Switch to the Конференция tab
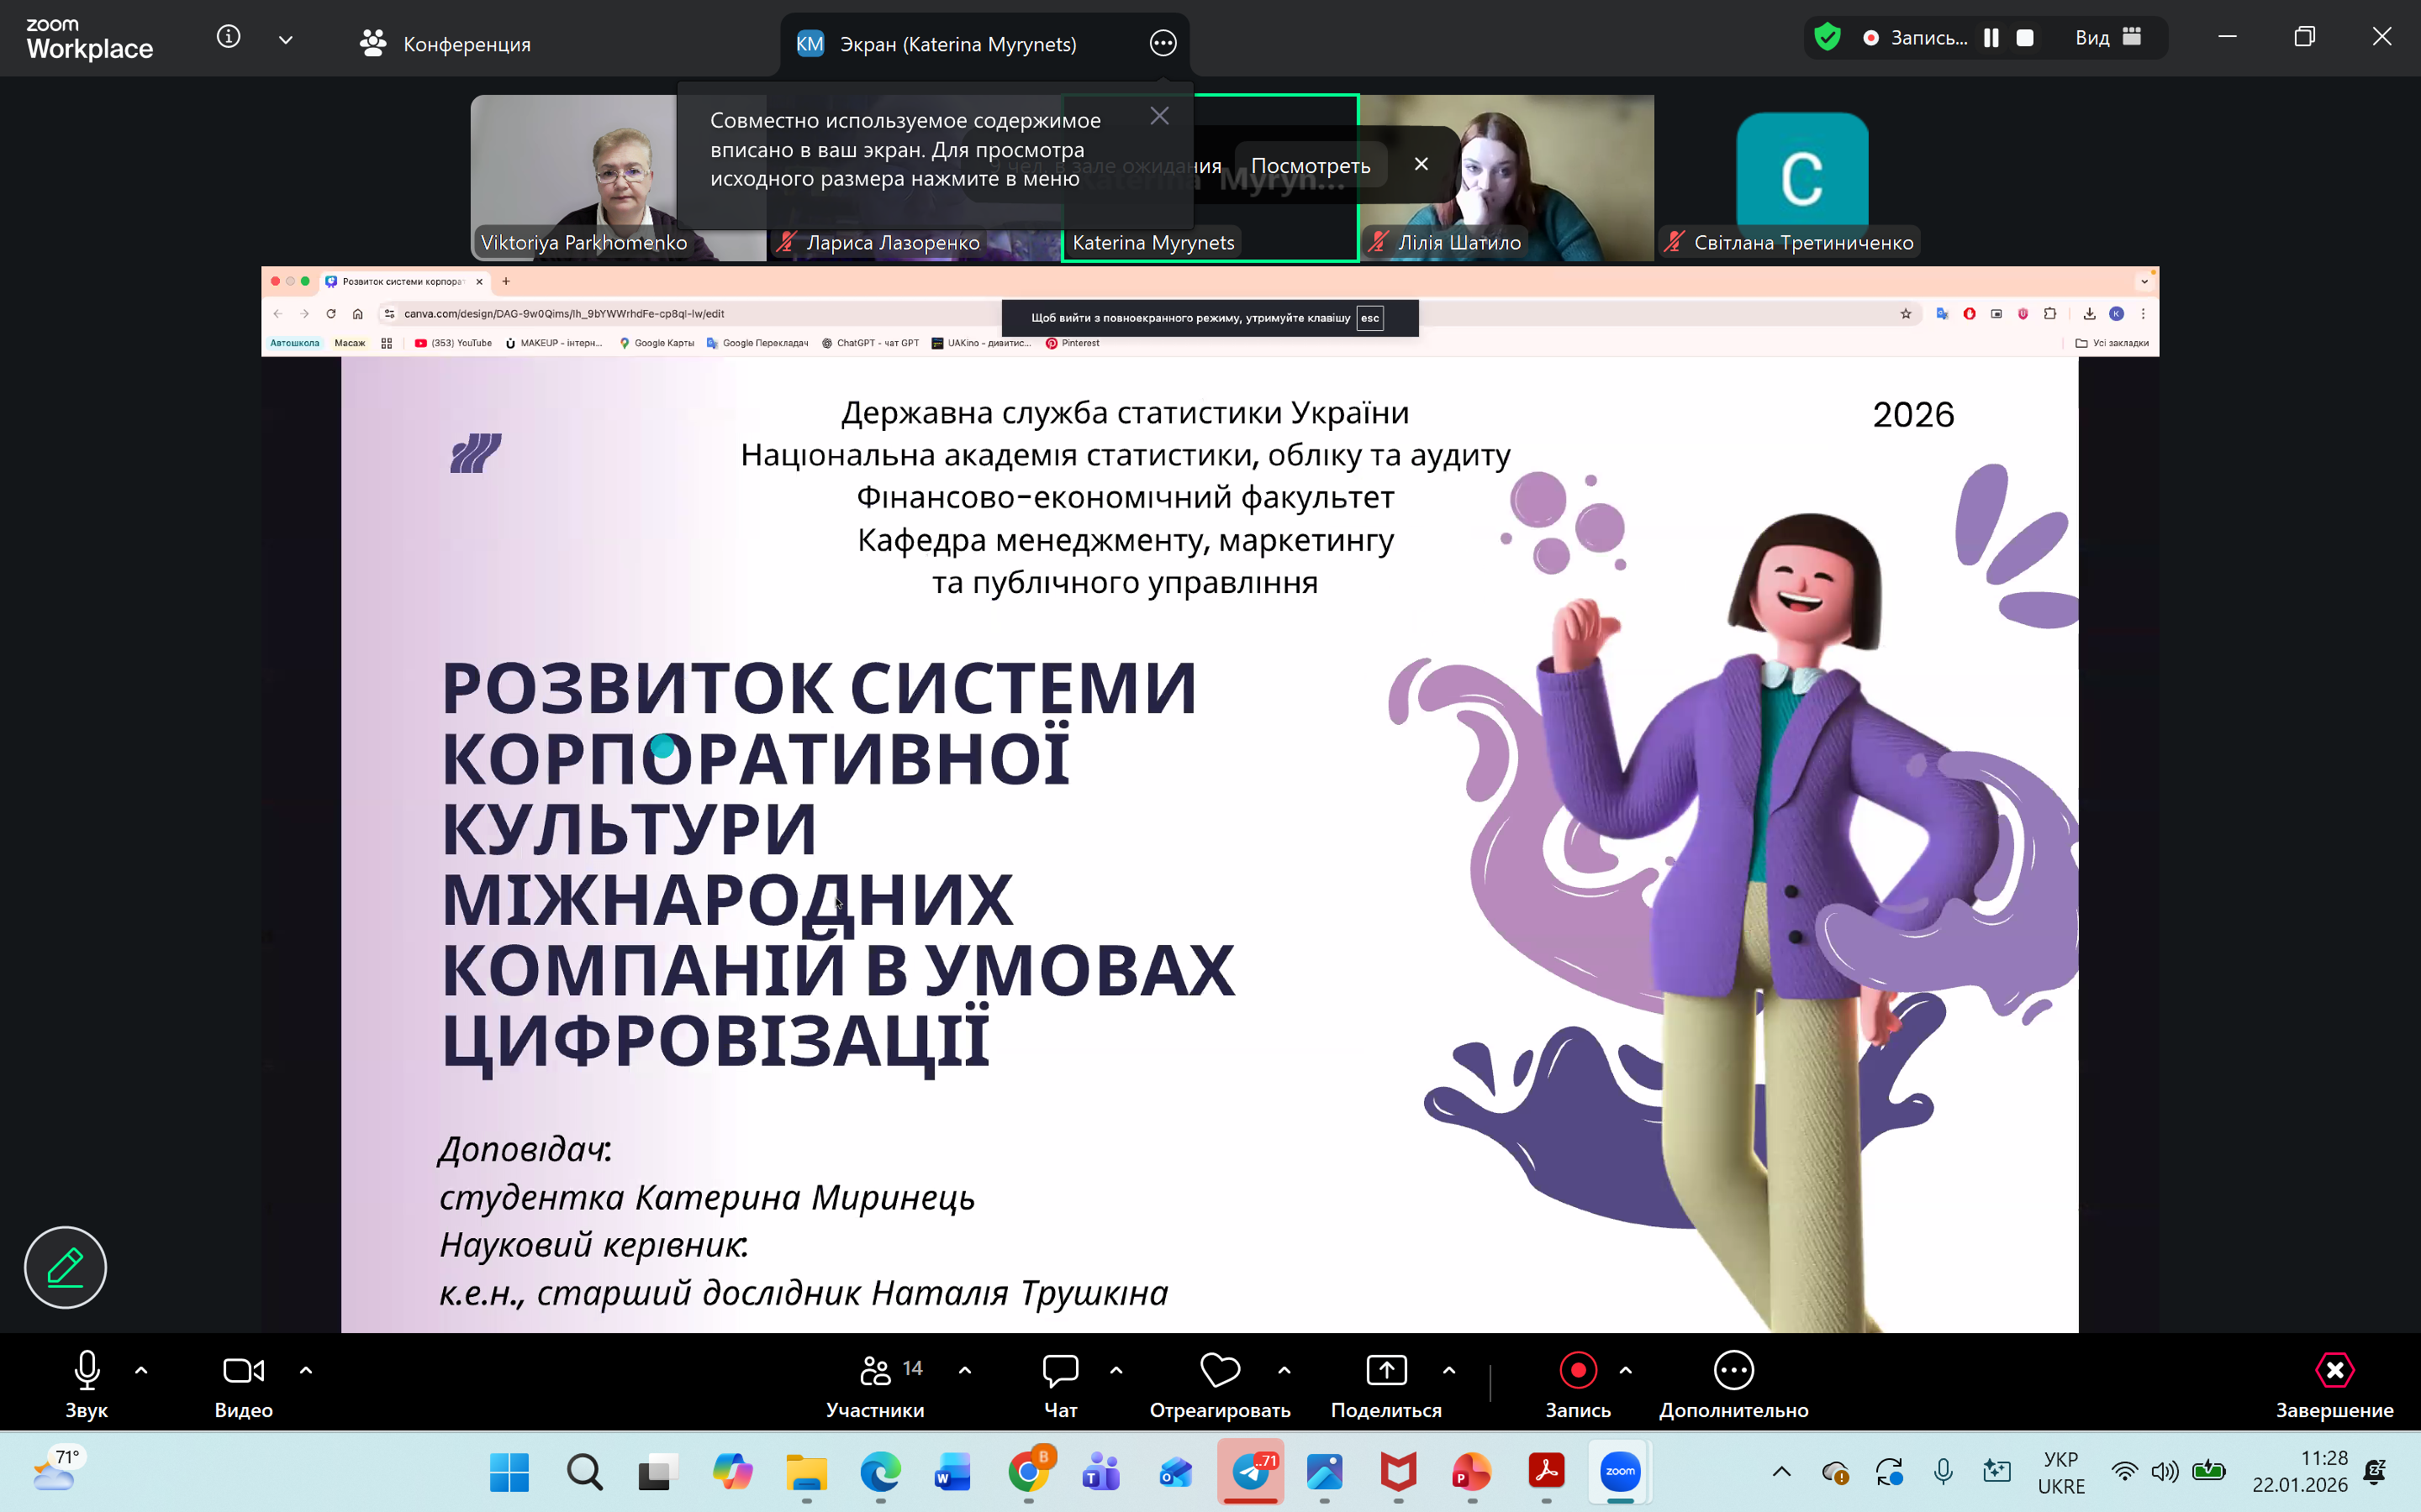The width and height of the screenshot is (2421, 1512). tap(446, 44)
